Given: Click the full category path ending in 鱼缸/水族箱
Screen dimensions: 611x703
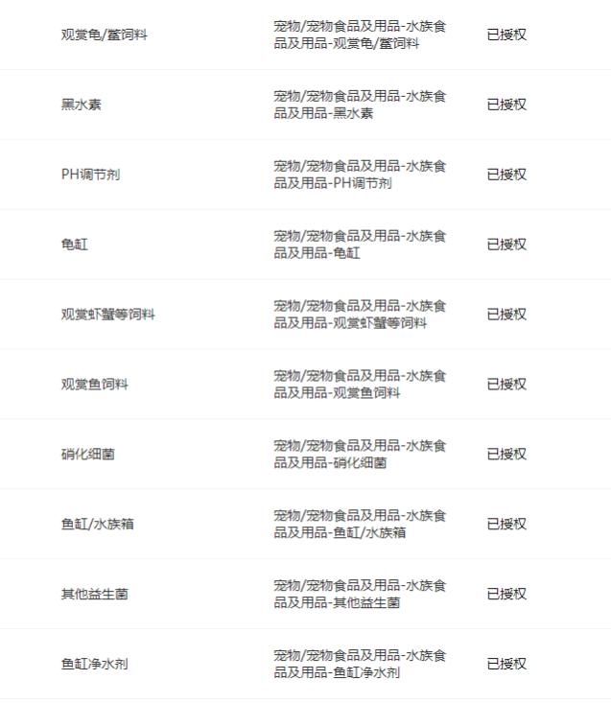Looking at the screenshot, I should pyautogui.click(x=360, y=525).
